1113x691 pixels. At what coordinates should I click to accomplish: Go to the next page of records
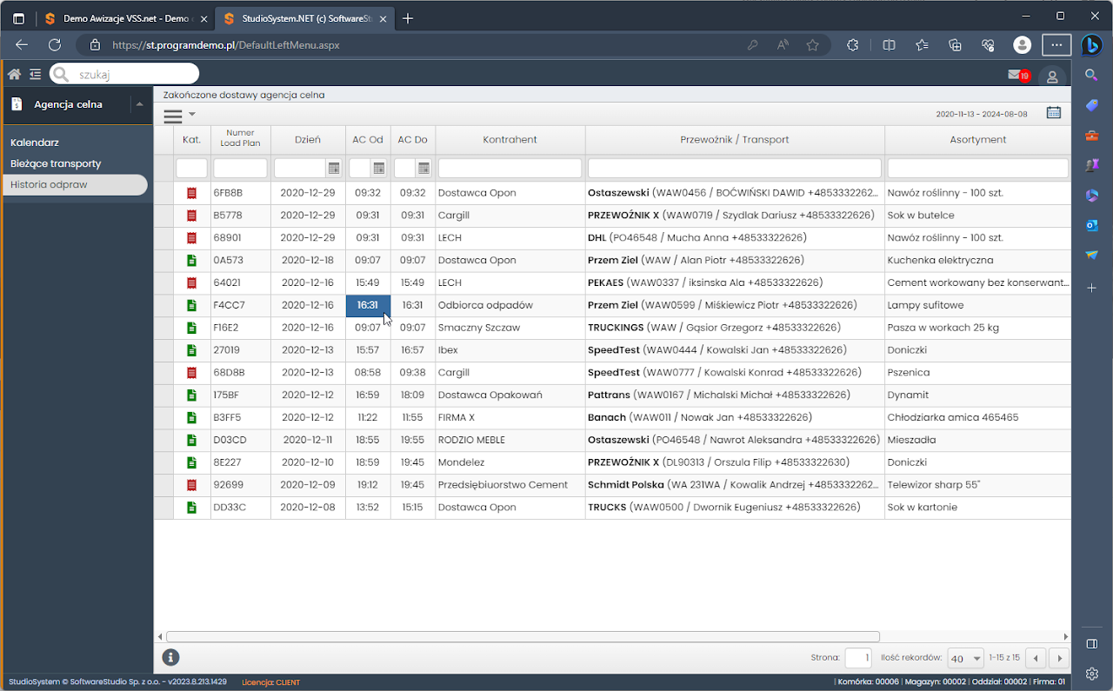pyautogui.click(x=1058, y=658)
